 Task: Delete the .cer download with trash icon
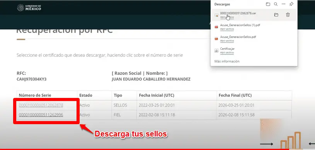(x=288, y=15)
